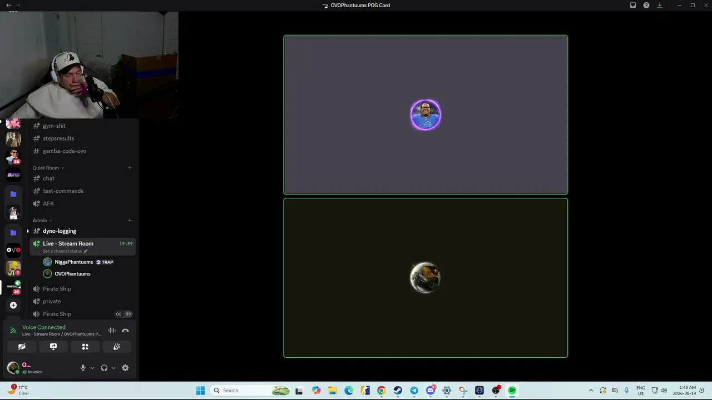Open the taskbar clock showing 1:45 AM
Screen dimensions: 712x400
[x=684, y=391]
